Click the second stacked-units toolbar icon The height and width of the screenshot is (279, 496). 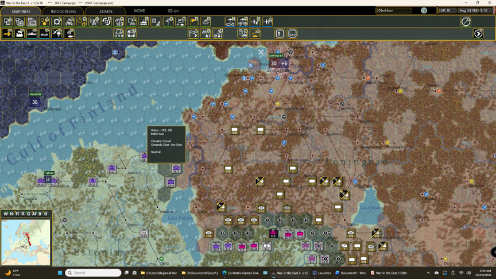20,21
